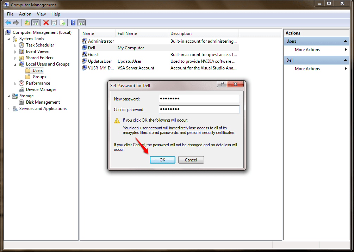
Task: Click the Device Manager icon in tree
Action: click(x=21, y=90)
